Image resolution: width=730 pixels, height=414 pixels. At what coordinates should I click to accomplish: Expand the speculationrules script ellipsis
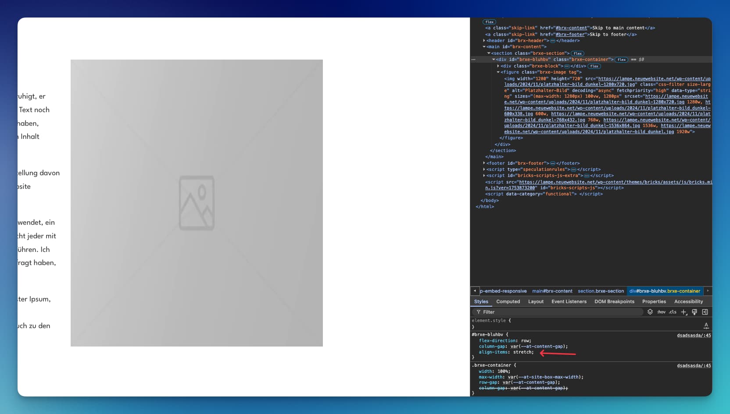[x=573, y=170]
